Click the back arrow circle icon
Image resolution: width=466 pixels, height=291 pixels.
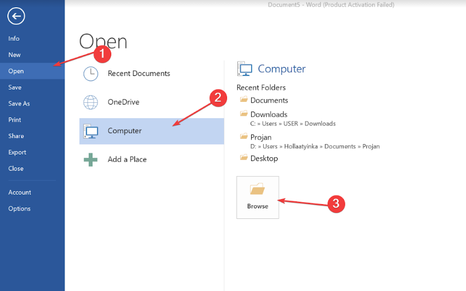[16, 16]
